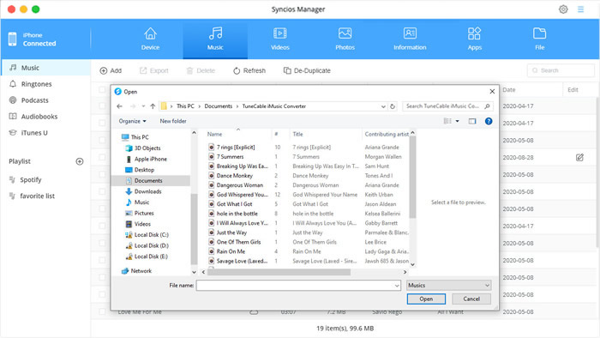This screenshot has height=338, width=600.
Task: Open Syncios settings gear
Action: tap(563, 9)
